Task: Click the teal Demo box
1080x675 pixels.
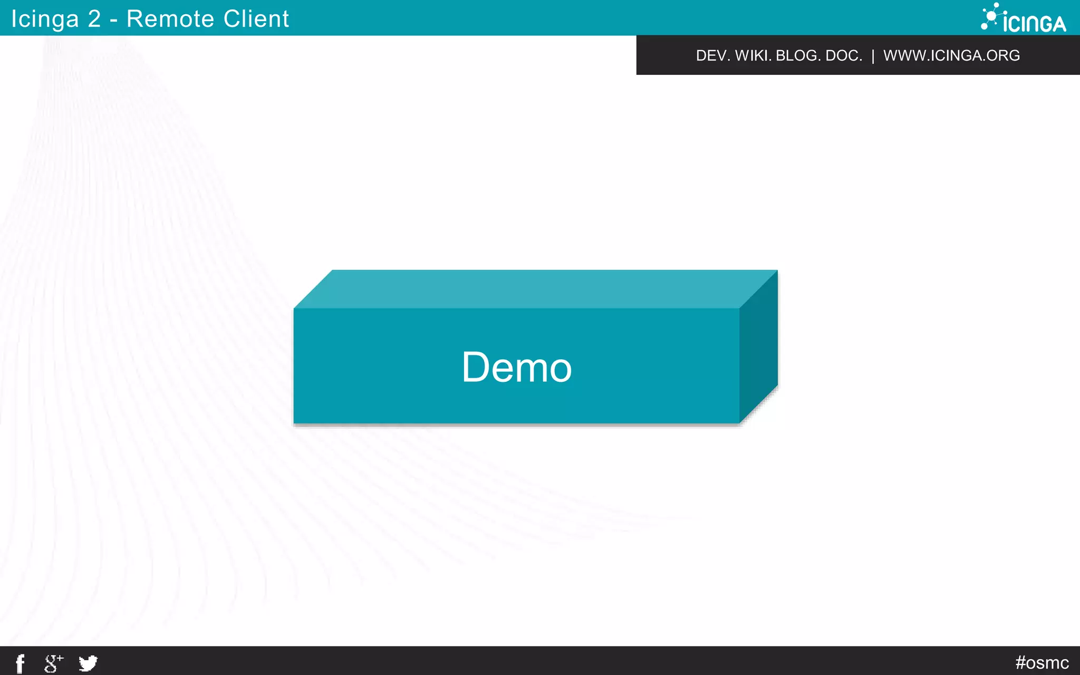Action: 535,347
